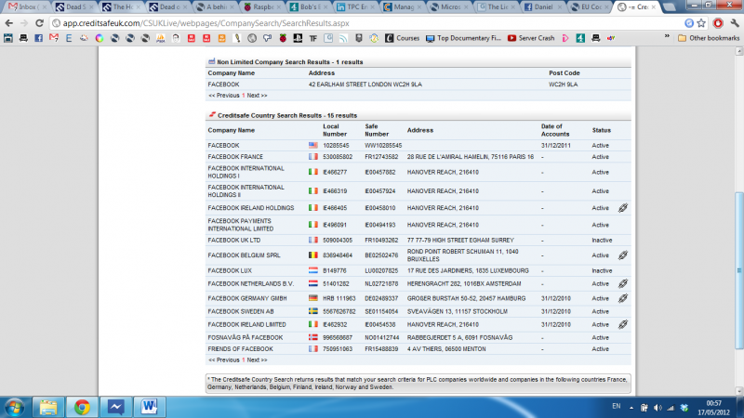Click the browser forward arrow

pyautogui.click(x=24, y=22)
